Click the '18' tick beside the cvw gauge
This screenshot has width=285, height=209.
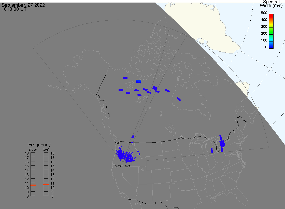coord(27,153)
